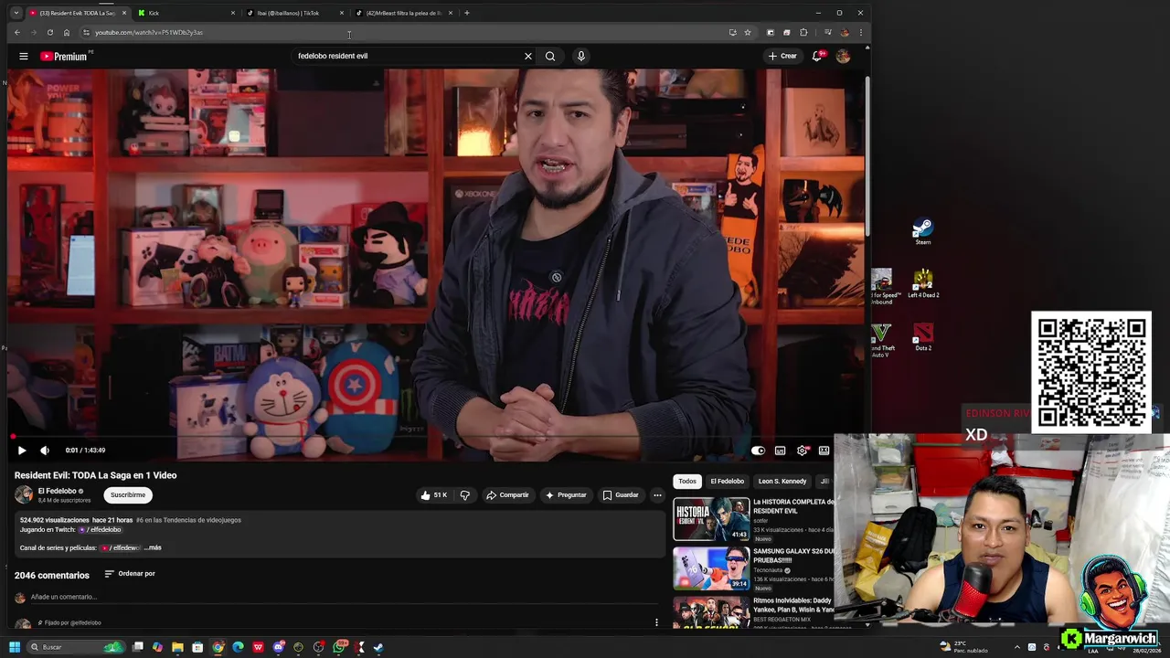
Task: Click the Preguntar button
Action: pyautogui.click(x=566, y=495)
